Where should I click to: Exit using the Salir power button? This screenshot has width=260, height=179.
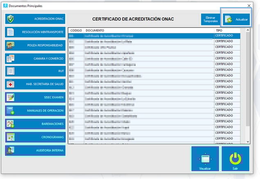[235, 159]
